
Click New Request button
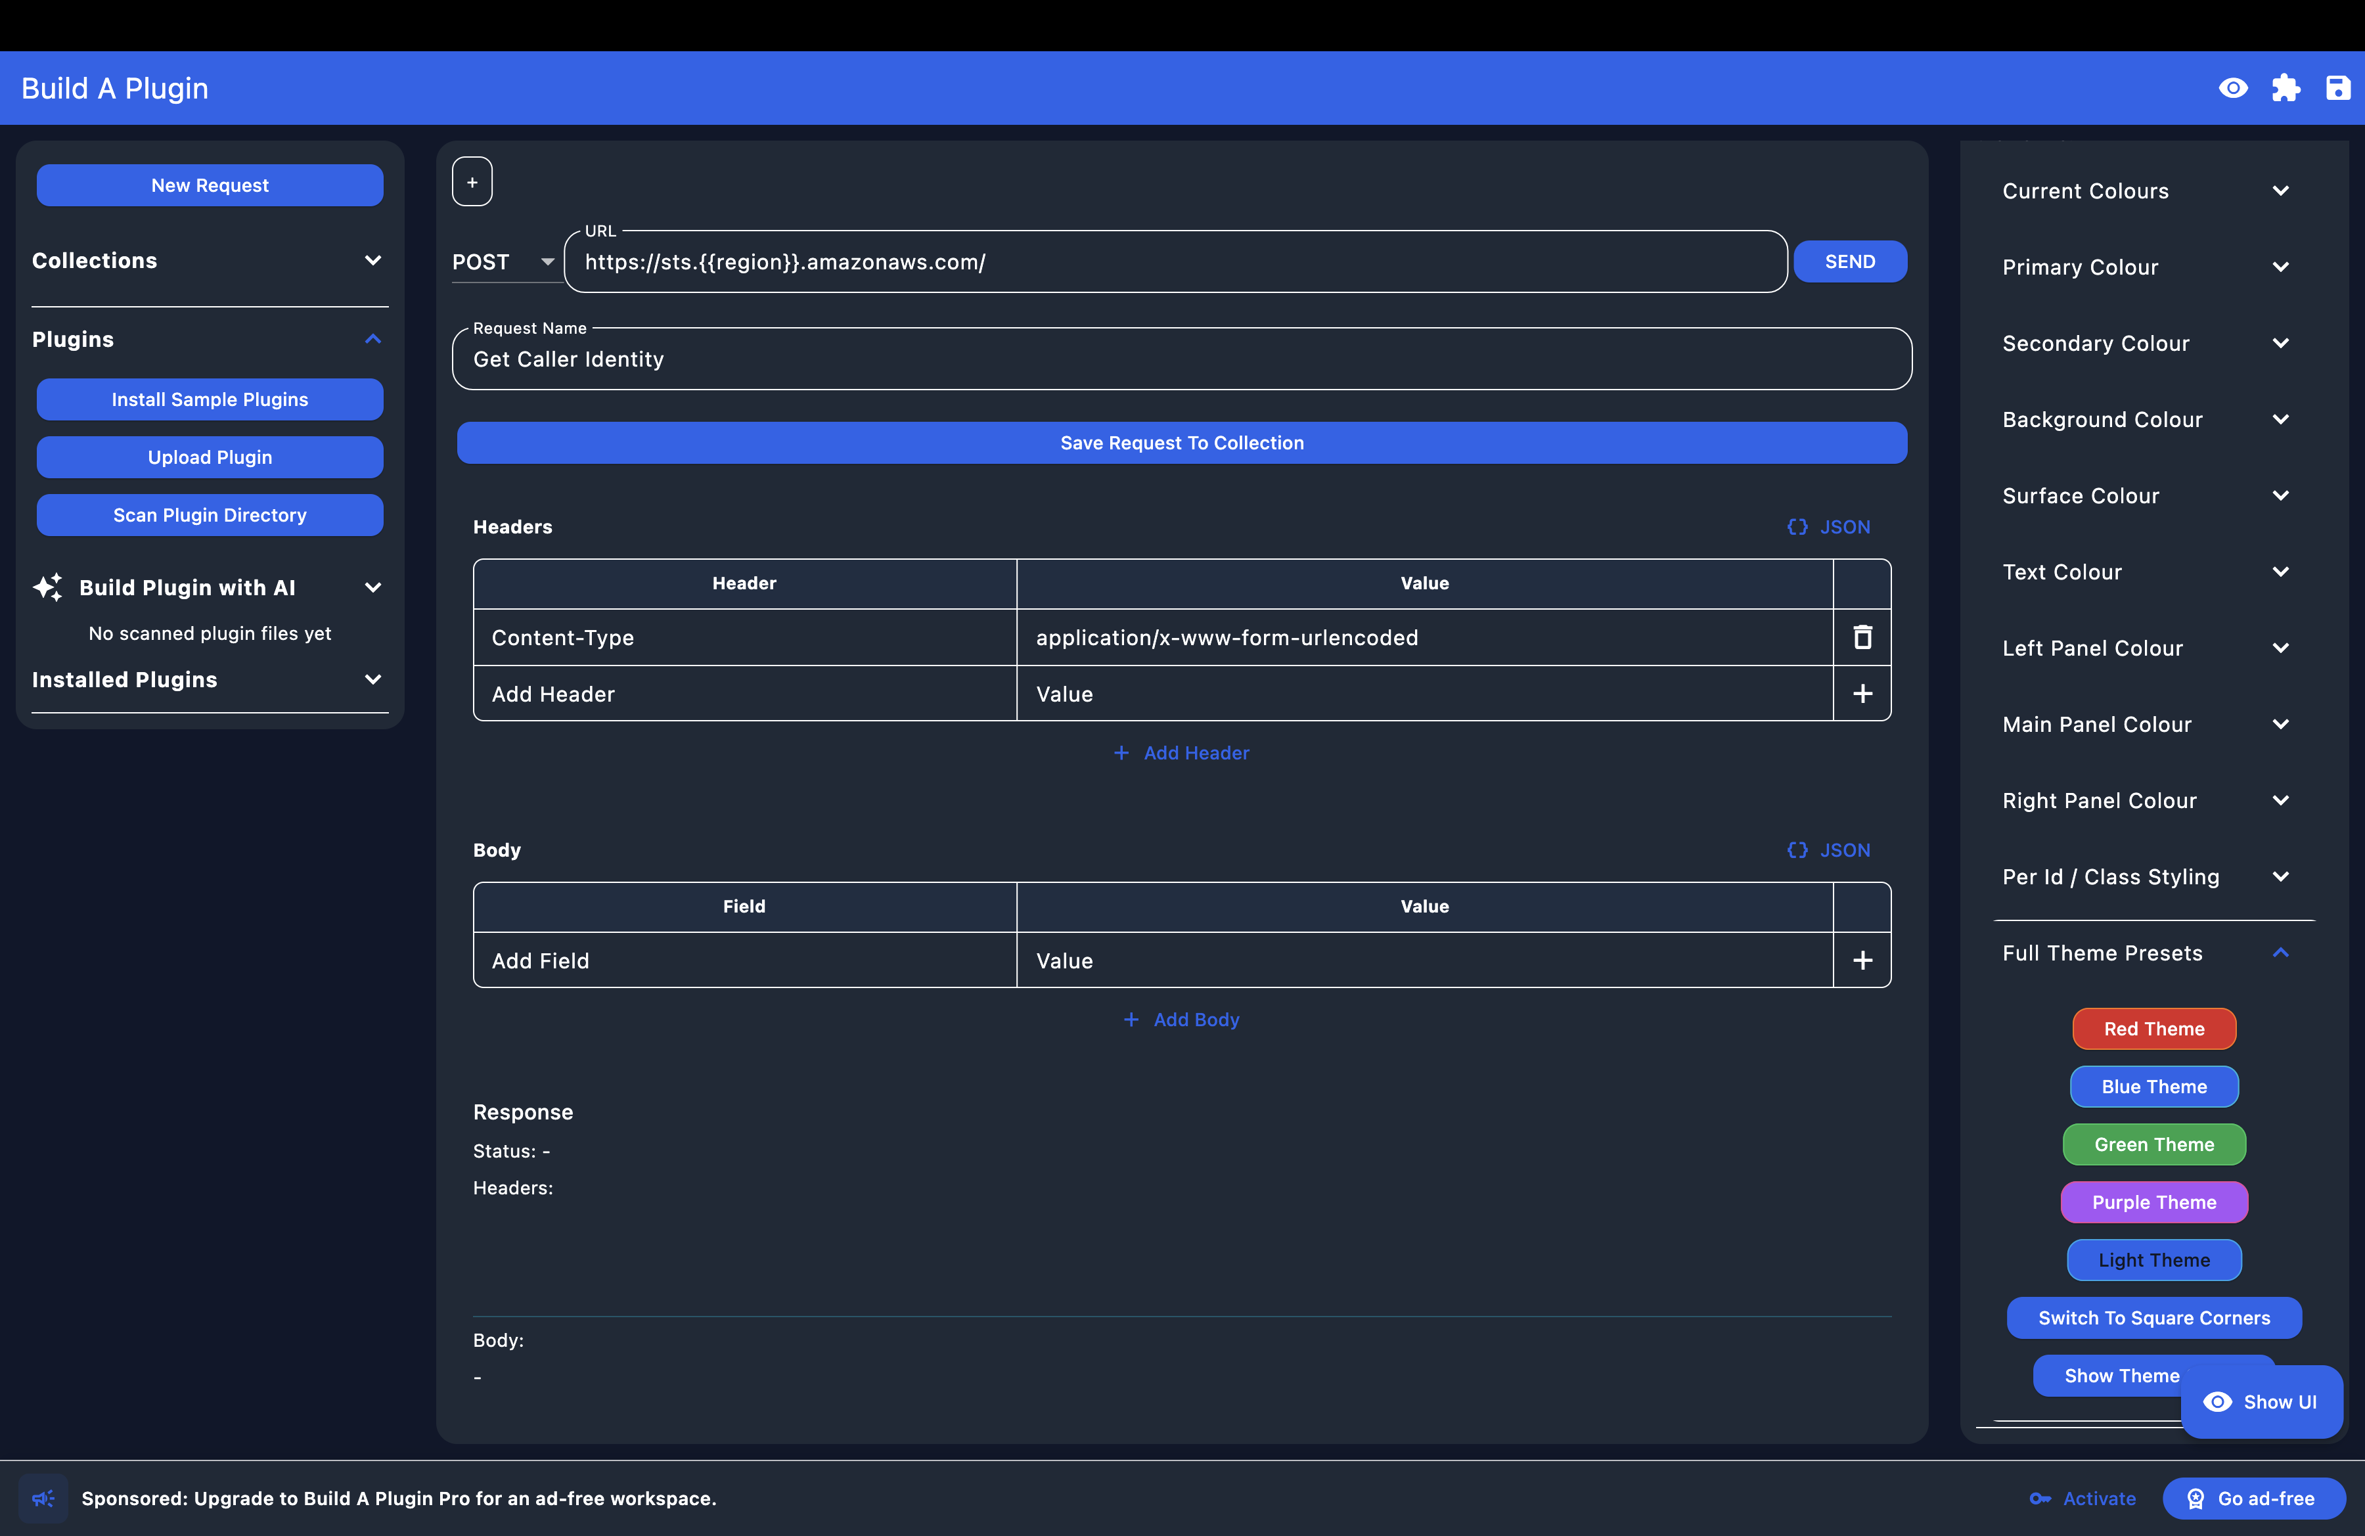[x=210, y=185]
